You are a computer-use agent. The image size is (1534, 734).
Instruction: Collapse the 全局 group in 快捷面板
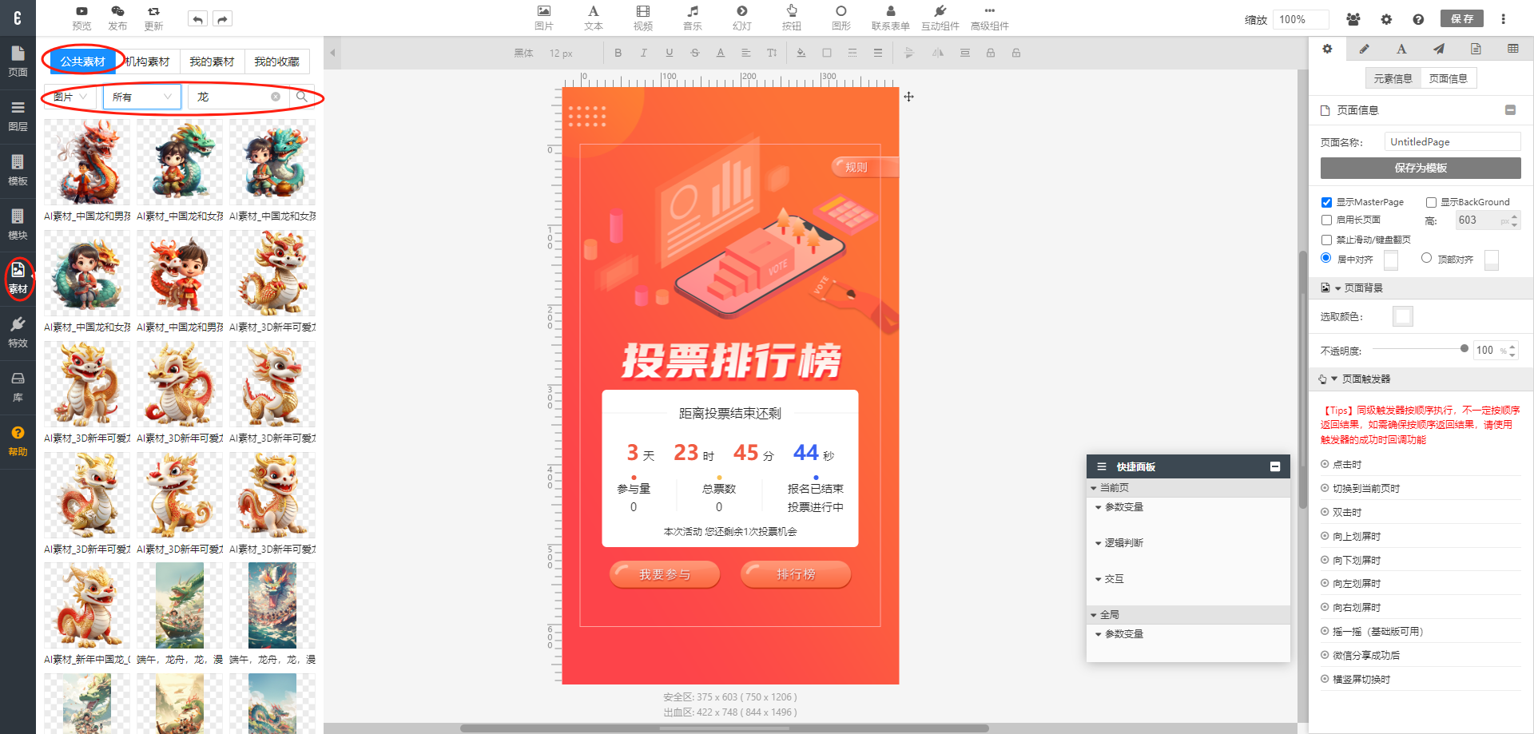coord(1094,615)
